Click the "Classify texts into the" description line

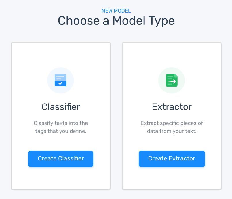point(61,123)
